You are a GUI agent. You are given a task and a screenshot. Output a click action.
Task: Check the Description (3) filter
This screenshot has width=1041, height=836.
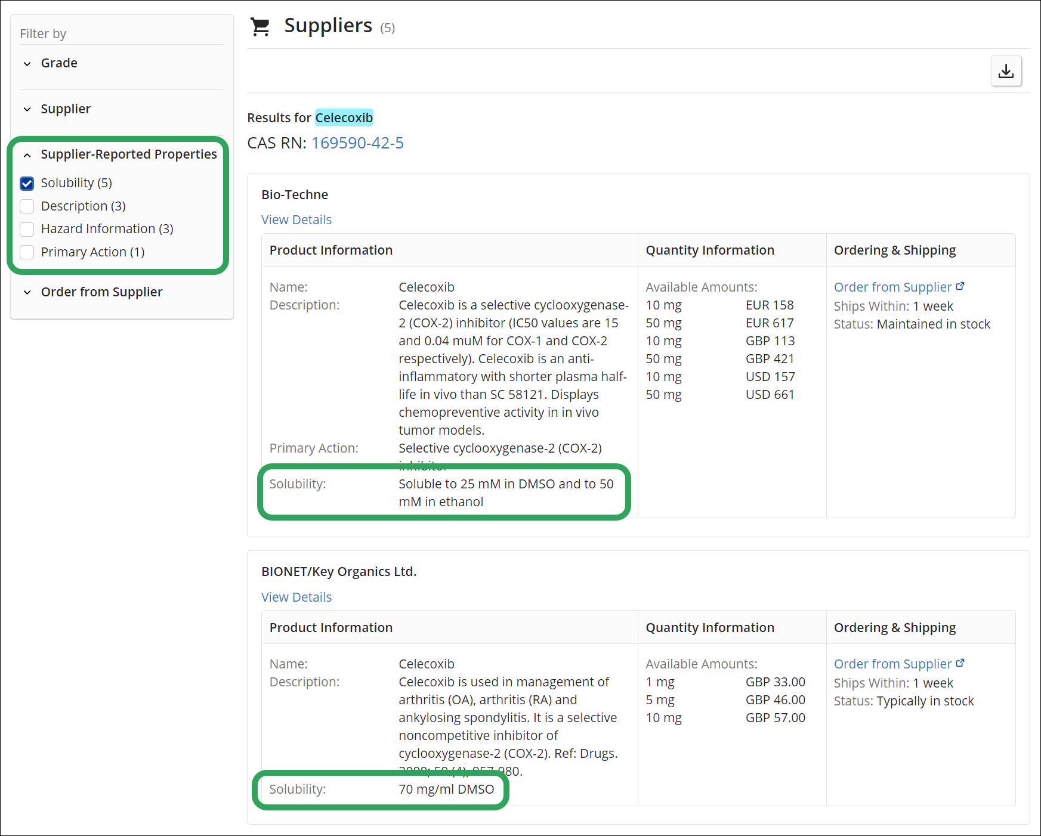pyautogui.click(x=27, y=206)
